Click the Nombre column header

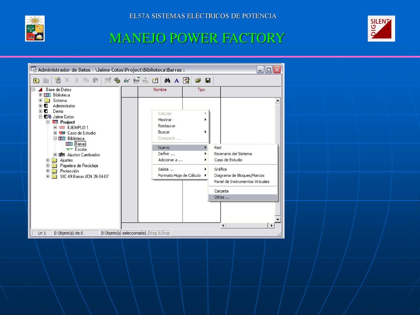160,91
